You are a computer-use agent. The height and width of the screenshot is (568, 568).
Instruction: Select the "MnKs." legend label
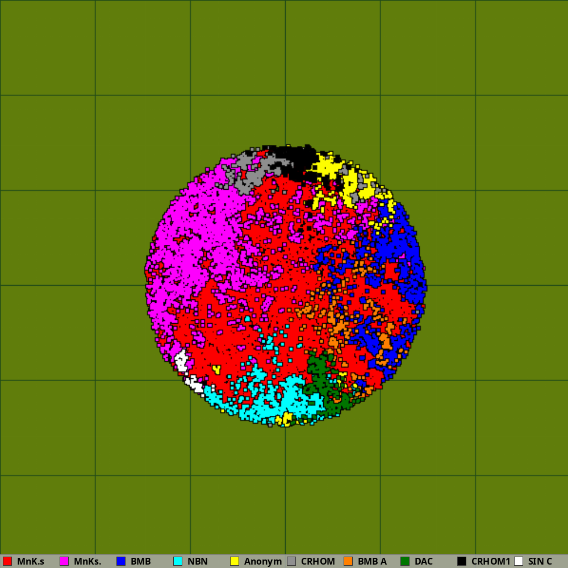click(x=87, y=562)
